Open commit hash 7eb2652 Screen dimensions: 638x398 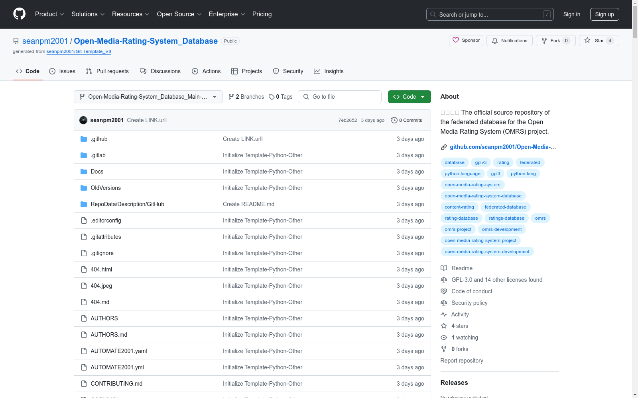(x=347, y=120)
